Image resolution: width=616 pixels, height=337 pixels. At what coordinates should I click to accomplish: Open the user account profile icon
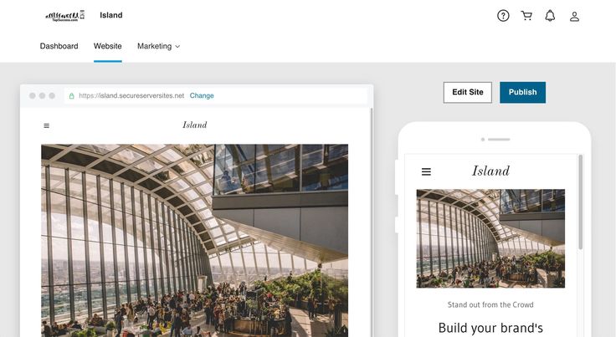(x=574, y=16)
